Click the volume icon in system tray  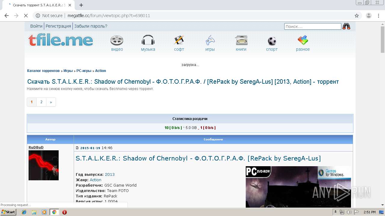tap(349, 212)
